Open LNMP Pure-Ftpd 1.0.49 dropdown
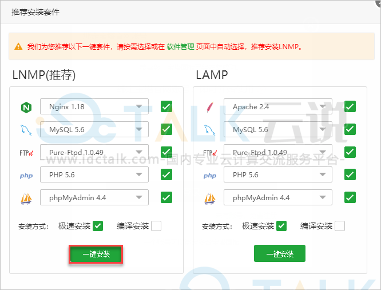This screenshot has height=290, width=381. coord(94,152)
